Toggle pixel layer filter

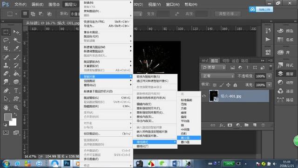232,67
